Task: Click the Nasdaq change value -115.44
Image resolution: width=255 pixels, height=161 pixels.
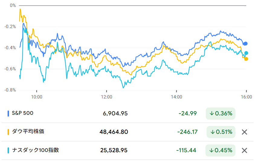Action: click(187, 150)
